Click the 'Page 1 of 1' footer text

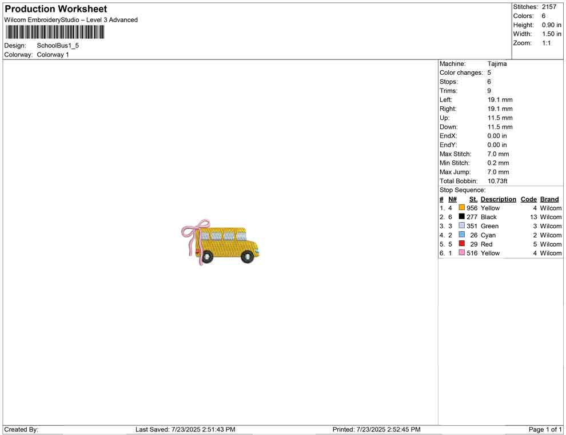[545, 429]
